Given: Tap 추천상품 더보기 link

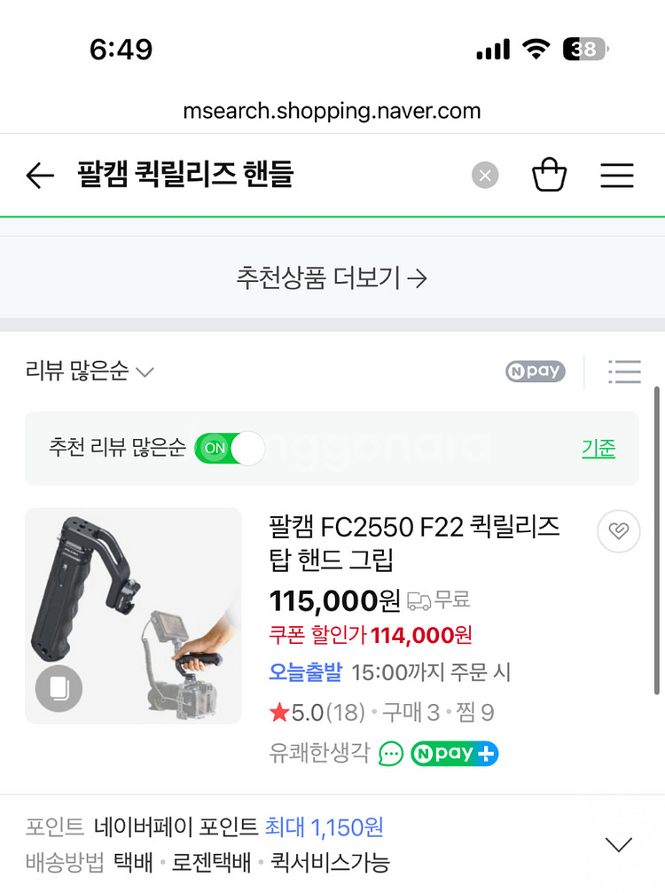Looking at the screenshot, I should 332,278.
